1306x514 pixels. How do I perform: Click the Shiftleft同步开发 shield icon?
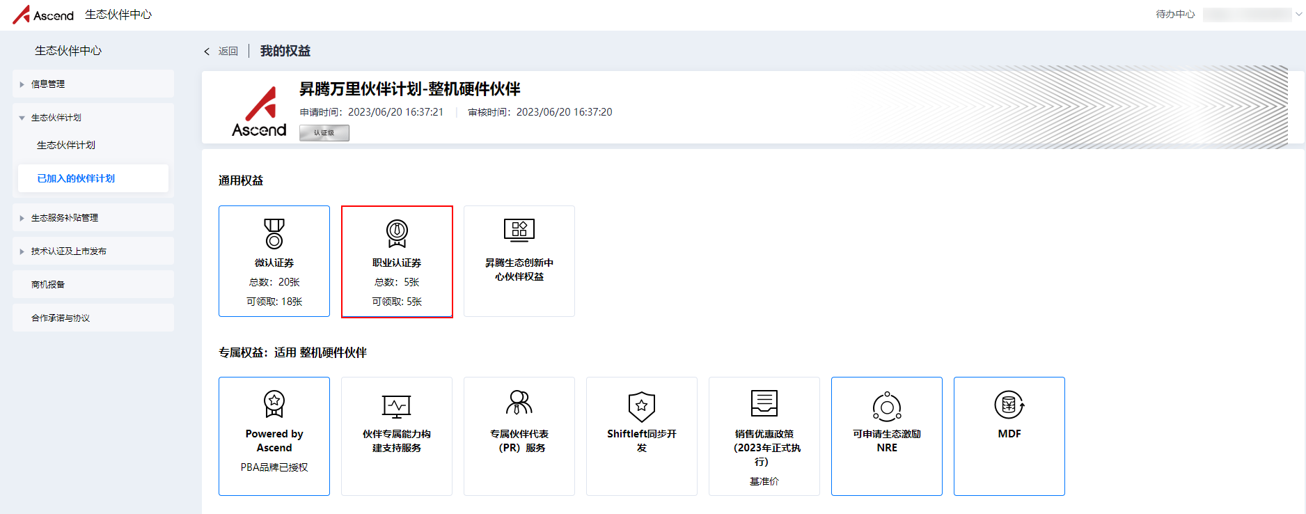[x=642, y=406]
